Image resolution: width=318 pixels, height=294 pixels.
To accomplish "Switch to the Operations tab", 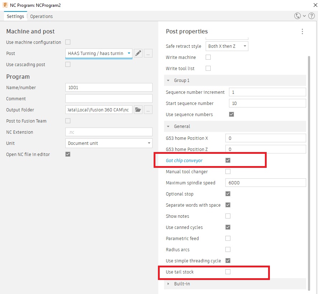I will click(x=41, y=16).
